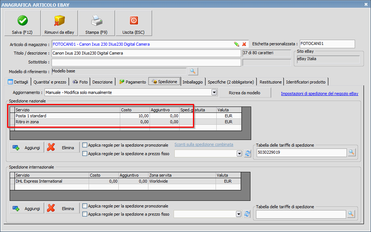Search national Tabella delle tariffe di spedizione

pos(352,153)
